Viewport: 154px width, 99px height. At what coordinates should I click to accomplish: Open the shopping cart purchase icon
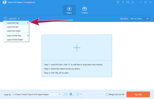118,2
